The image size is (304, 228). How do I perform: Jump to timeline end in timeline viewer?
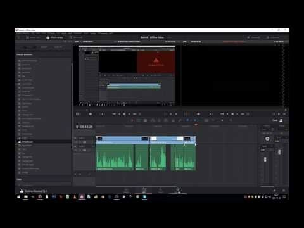[243, 114]
